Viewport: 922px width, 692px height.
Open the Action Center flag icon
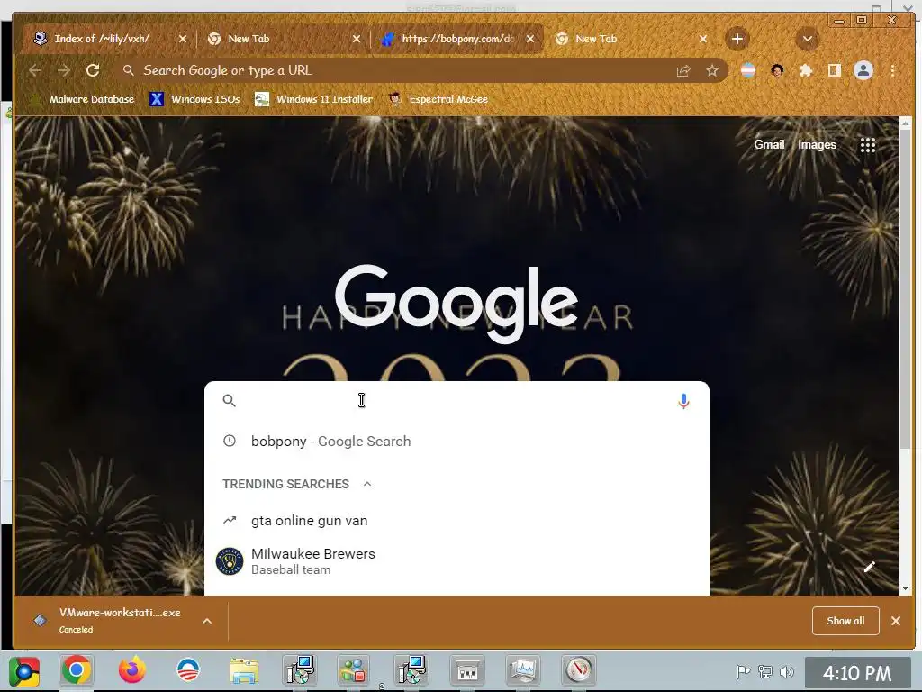tap(743, 671)
